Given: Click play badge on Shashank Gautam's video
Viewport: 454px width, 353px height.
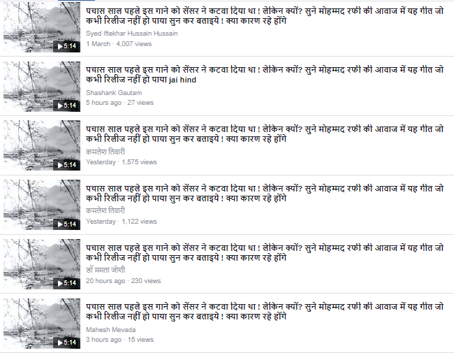Looking at the screenshot, I should 66,106.
